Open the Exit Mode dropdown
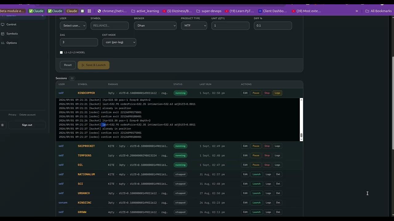This screenshot has height=221, width=394. (119, 42)
